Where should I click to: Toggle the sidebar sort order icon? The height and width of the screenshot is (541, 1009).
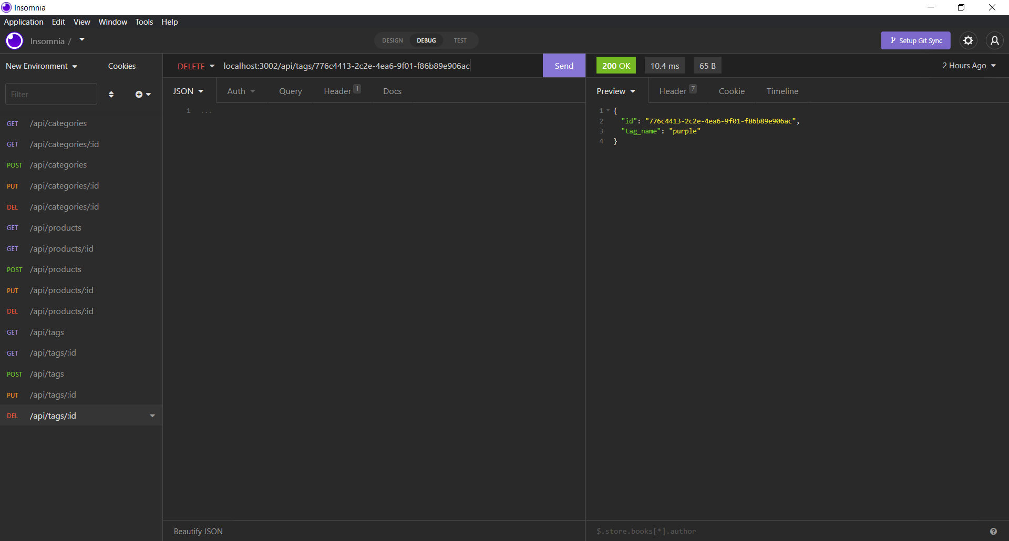click(x=111, y=94)
